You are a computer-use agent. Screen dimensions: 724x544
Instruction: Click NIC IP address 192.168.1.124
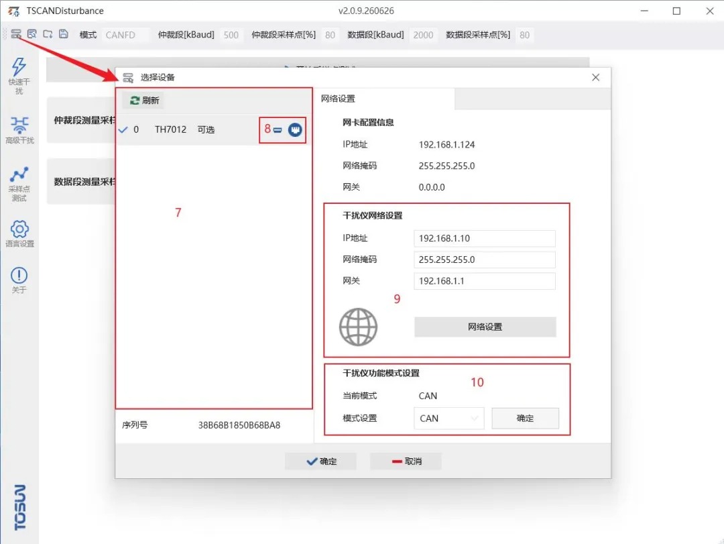[446, 145]
